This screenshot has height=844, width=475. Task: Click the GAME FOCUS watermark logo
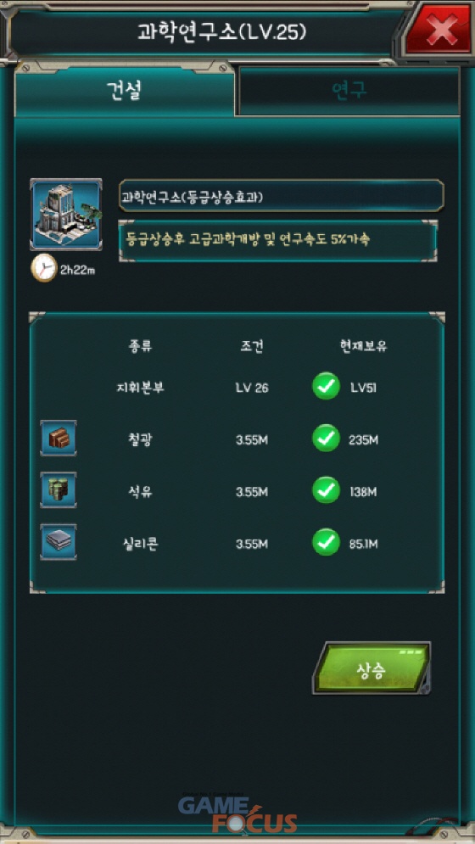[x=237, y=813]
